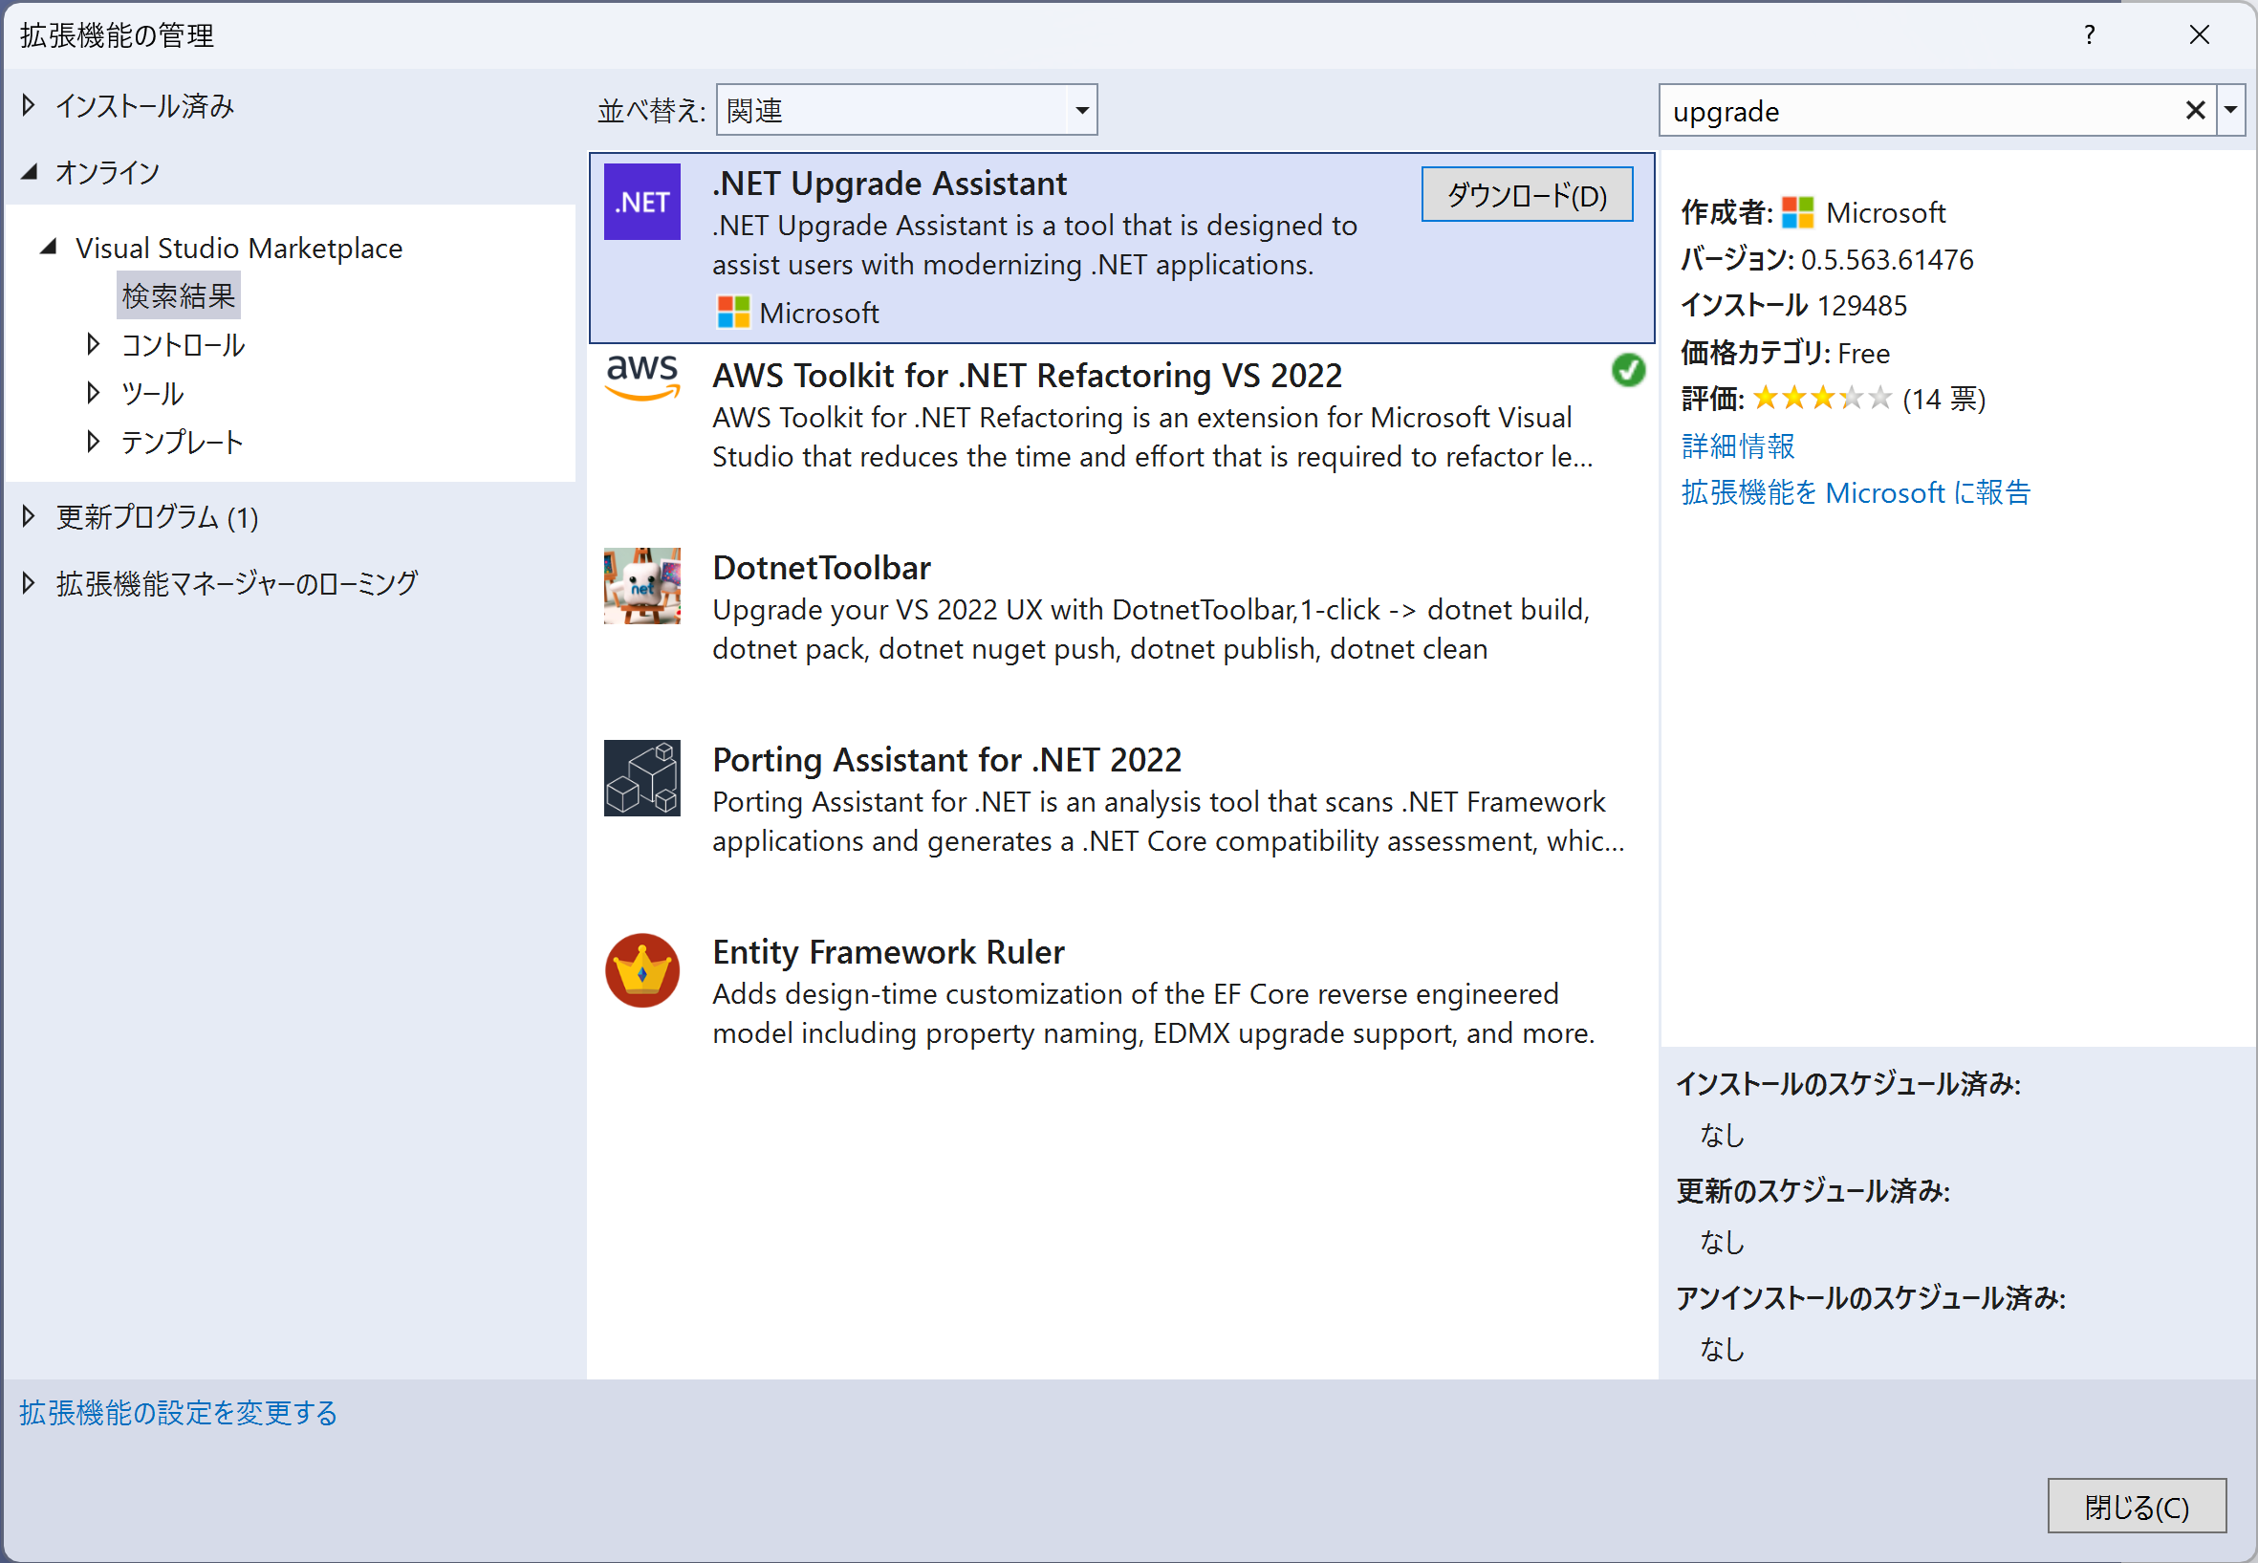This screenshot has width=2258, height=1563.
Task: Select the DotnetToolbar result title
Action: coord(821,568)
